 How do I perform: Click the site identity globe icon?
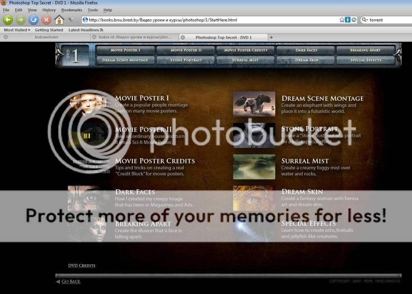[85, 20]
